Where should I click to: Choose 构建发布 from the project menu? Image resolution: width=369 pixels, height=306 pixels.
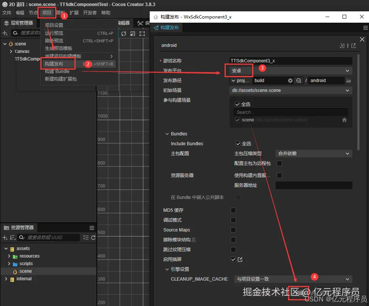coord(54,64)
